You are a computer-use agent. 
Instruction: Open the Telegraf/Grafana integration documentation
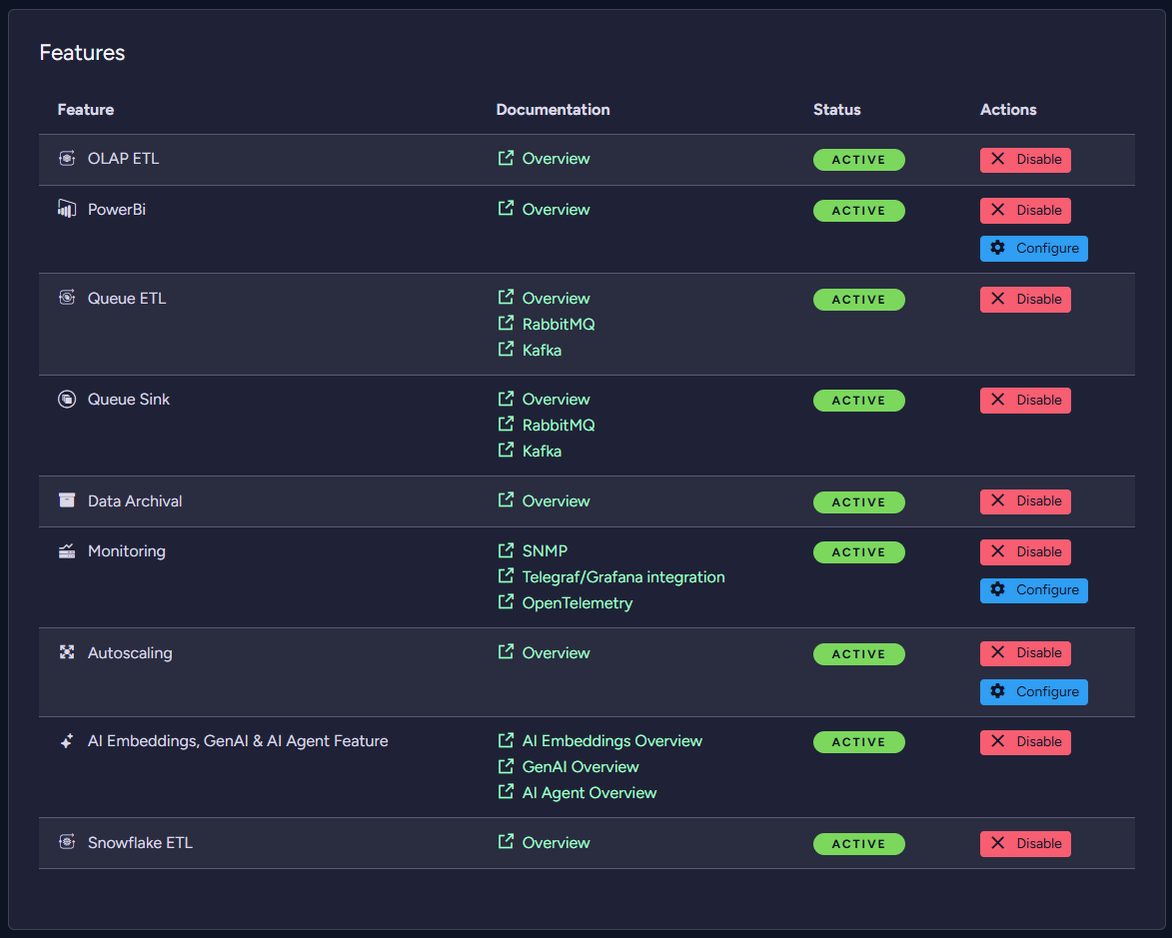point(622,576)
